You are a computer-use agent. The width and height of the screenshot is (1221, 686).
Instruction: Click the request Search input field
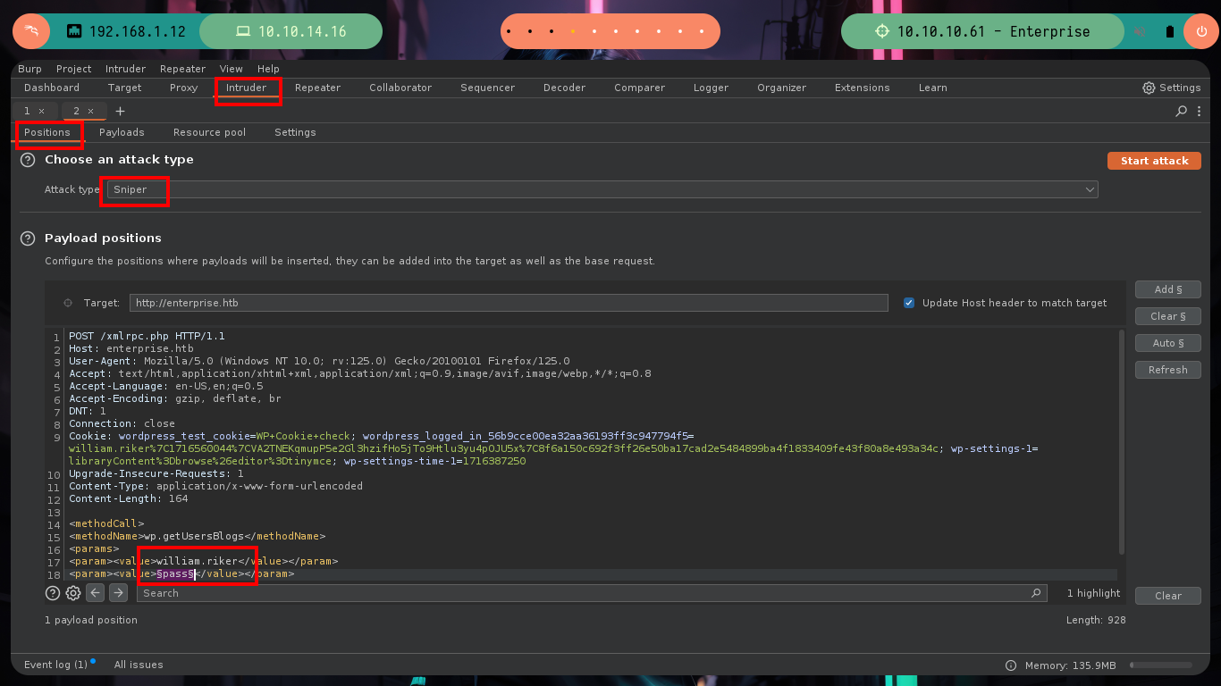(592, 593)
